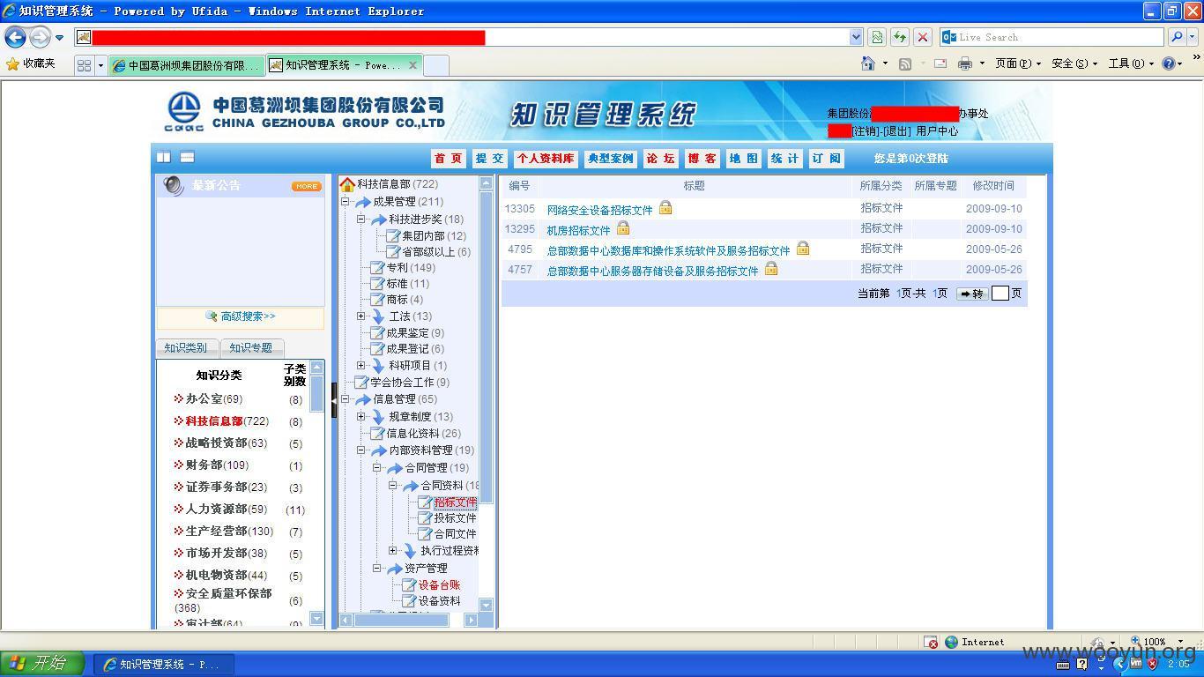Click lock icon beside 机房招标文件
Viewport: 1204px width, 677px height.
(623, 228)
